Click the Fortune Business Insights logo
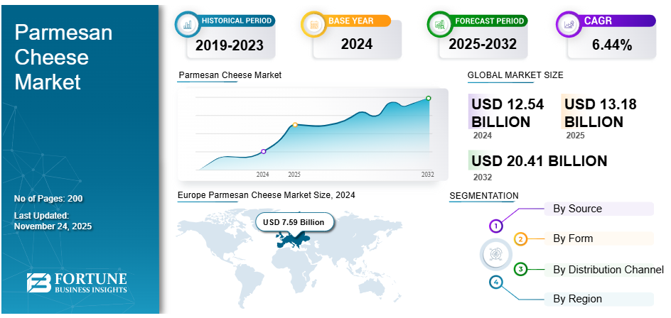671x318 pixels. 77,282
